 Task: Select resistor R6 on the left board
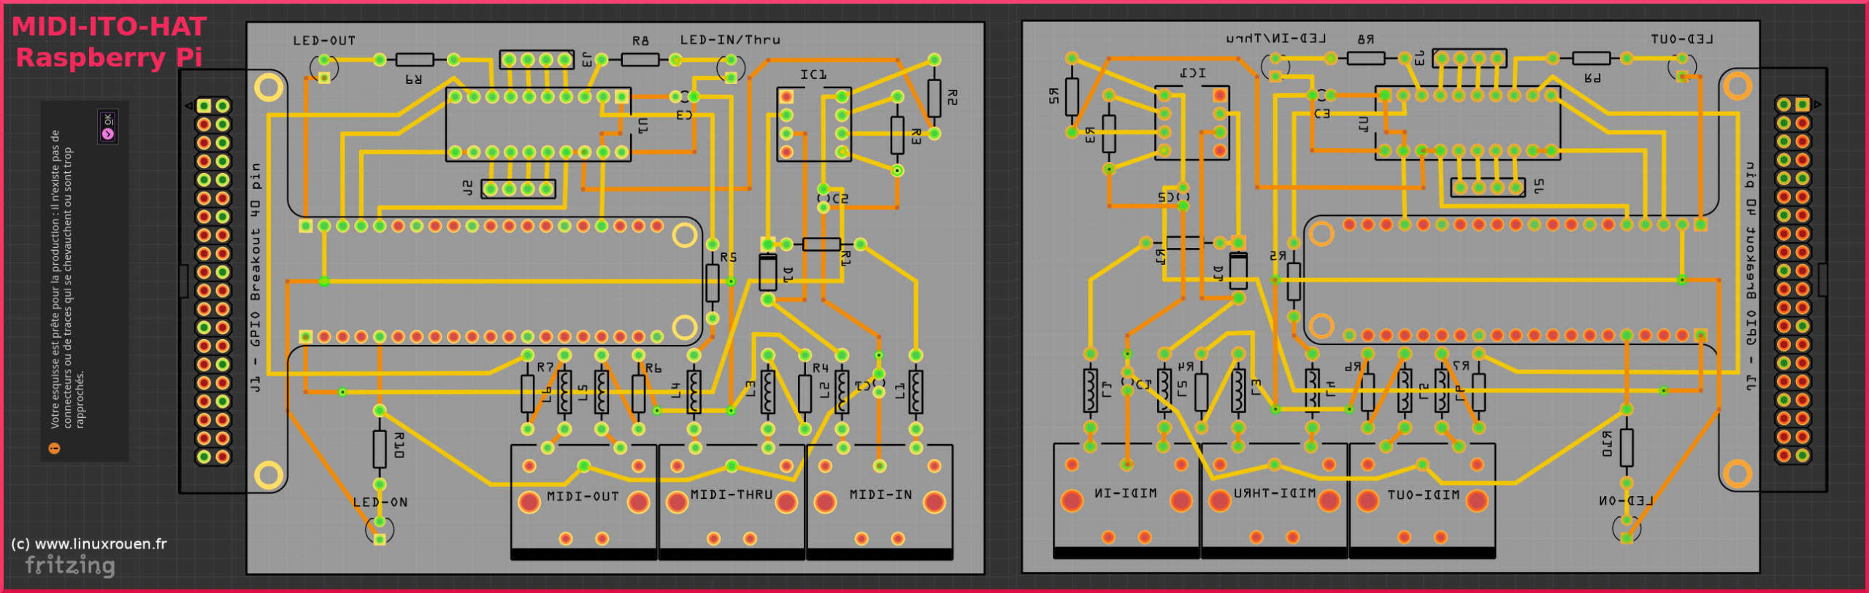tap(639, 393)
